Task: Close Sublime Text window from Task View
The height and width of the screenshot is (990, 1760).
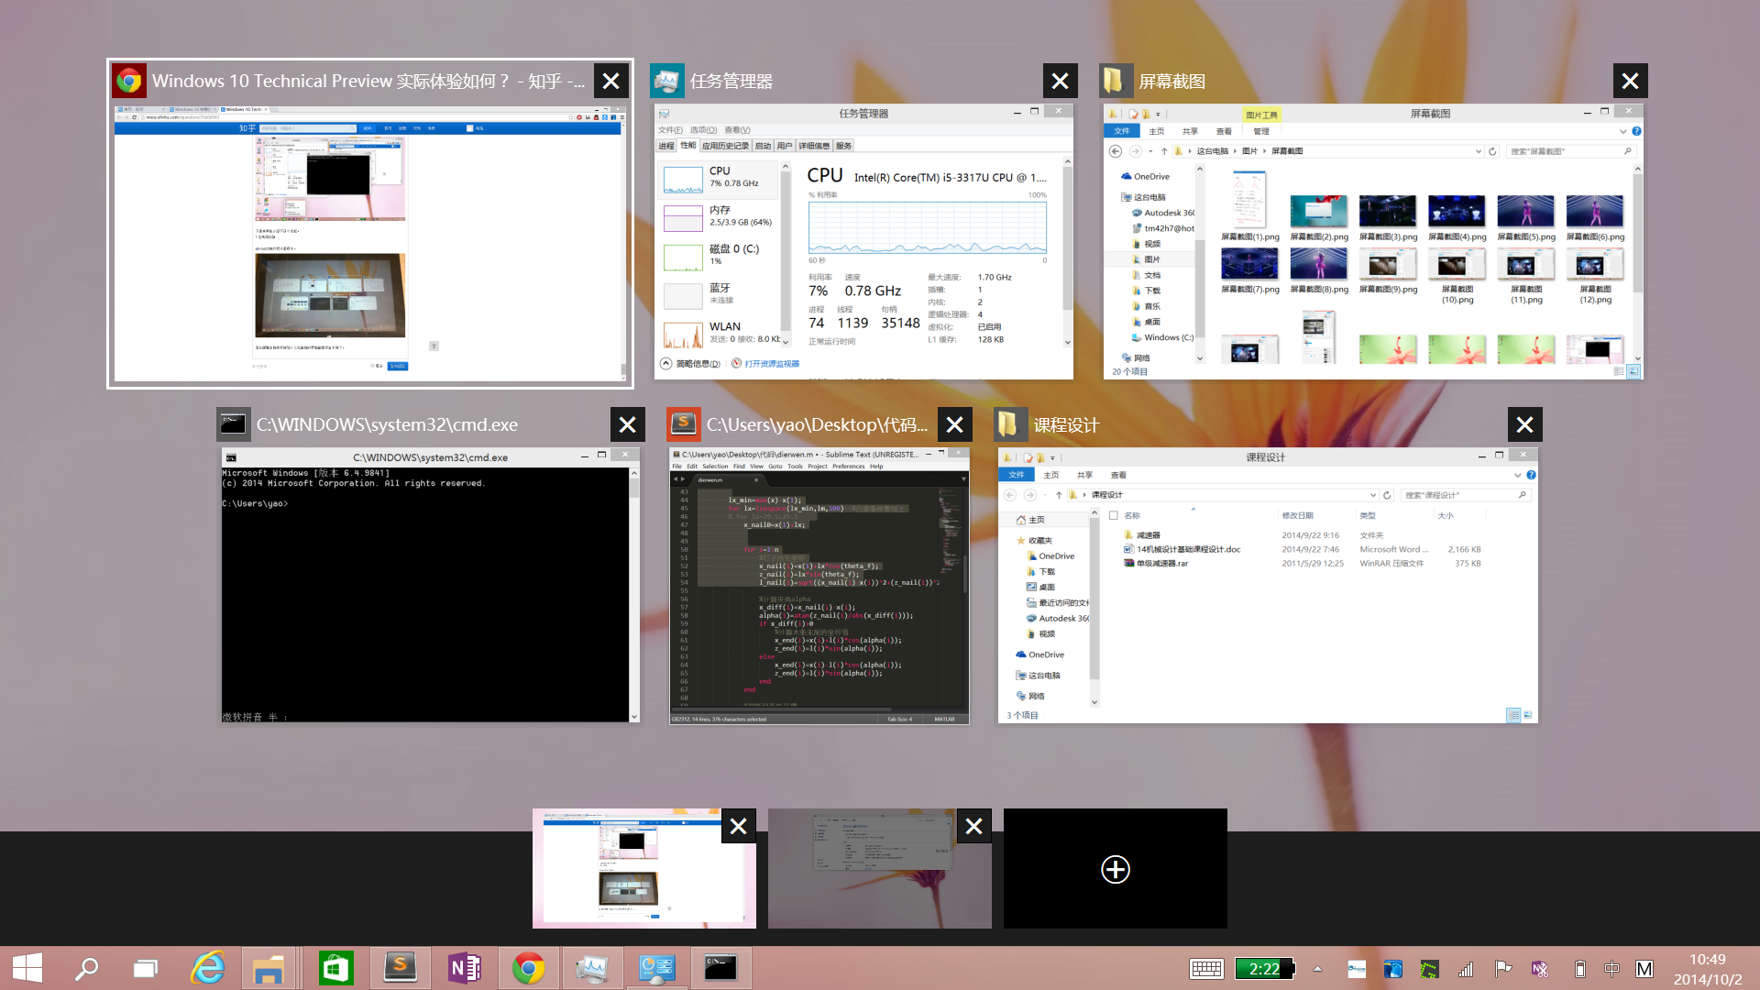Action: point(955,424)
